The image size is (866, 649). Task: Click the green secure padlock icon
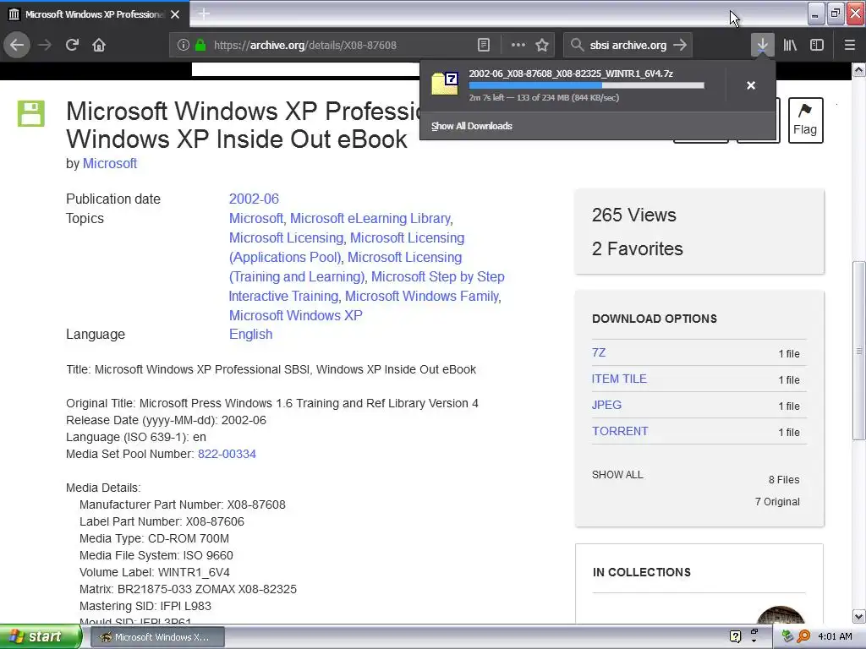(x=200, y=46)
